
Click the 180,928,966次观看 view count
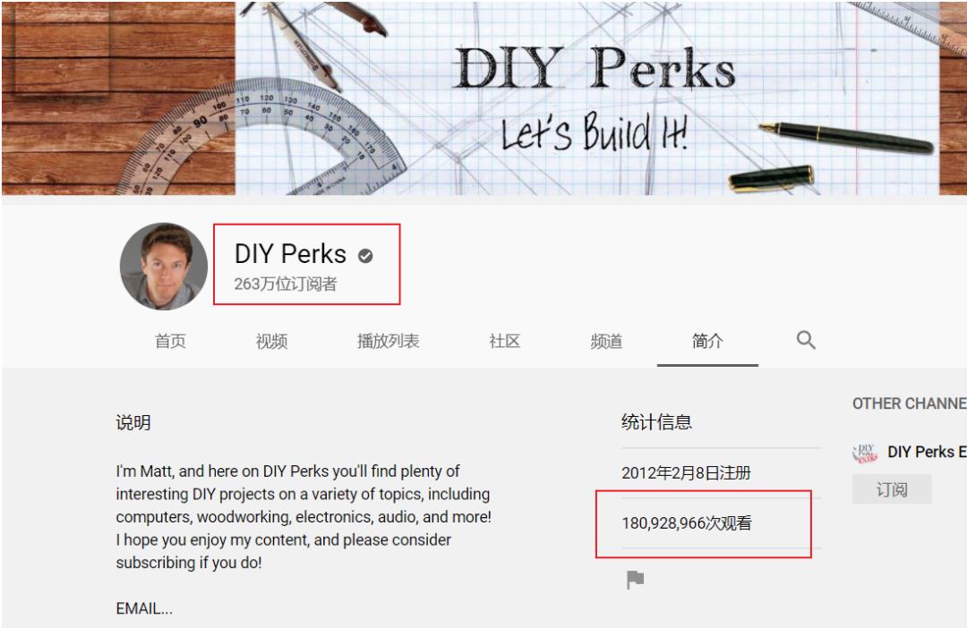tap(687, 523)
